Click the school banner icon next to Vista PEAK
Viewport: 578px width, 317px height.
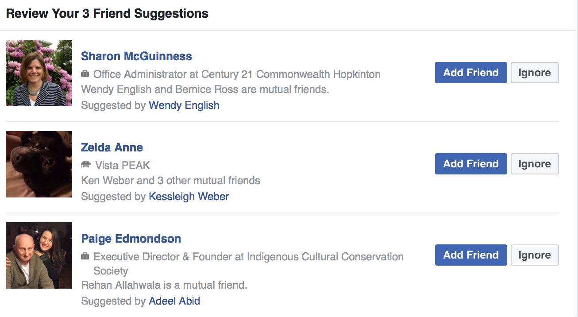(x=86, y=165)
